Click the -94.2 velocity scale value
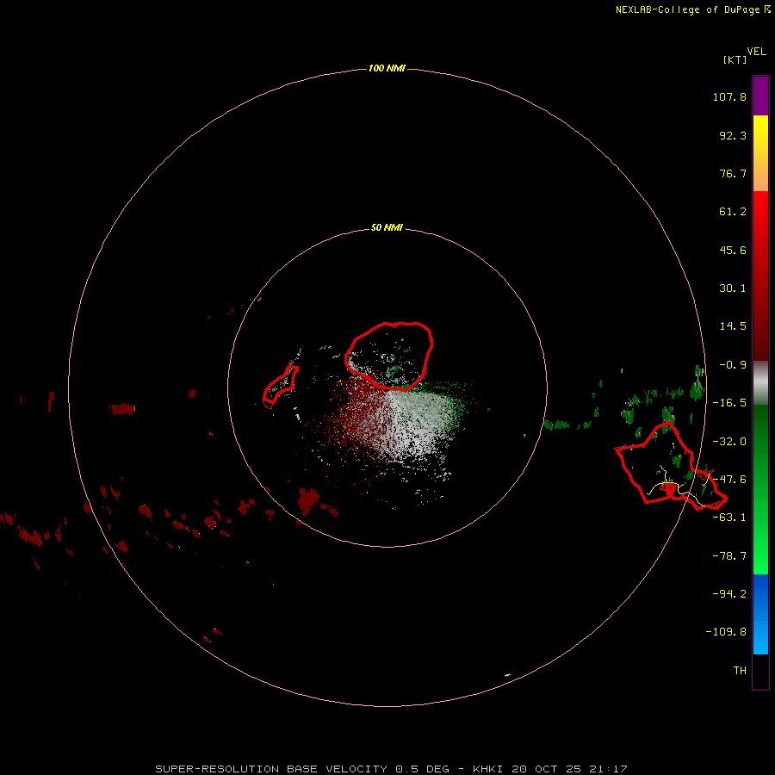 (729, 594)
